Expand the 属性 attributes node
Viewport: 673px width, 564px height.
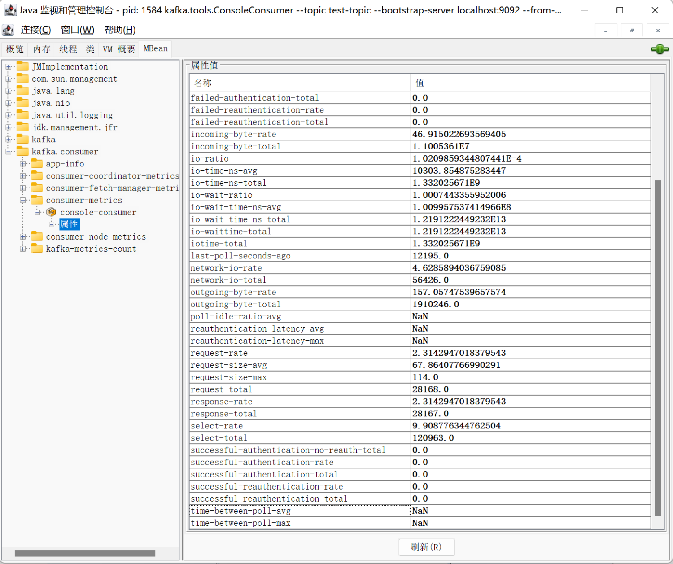(x=52, y=224)
